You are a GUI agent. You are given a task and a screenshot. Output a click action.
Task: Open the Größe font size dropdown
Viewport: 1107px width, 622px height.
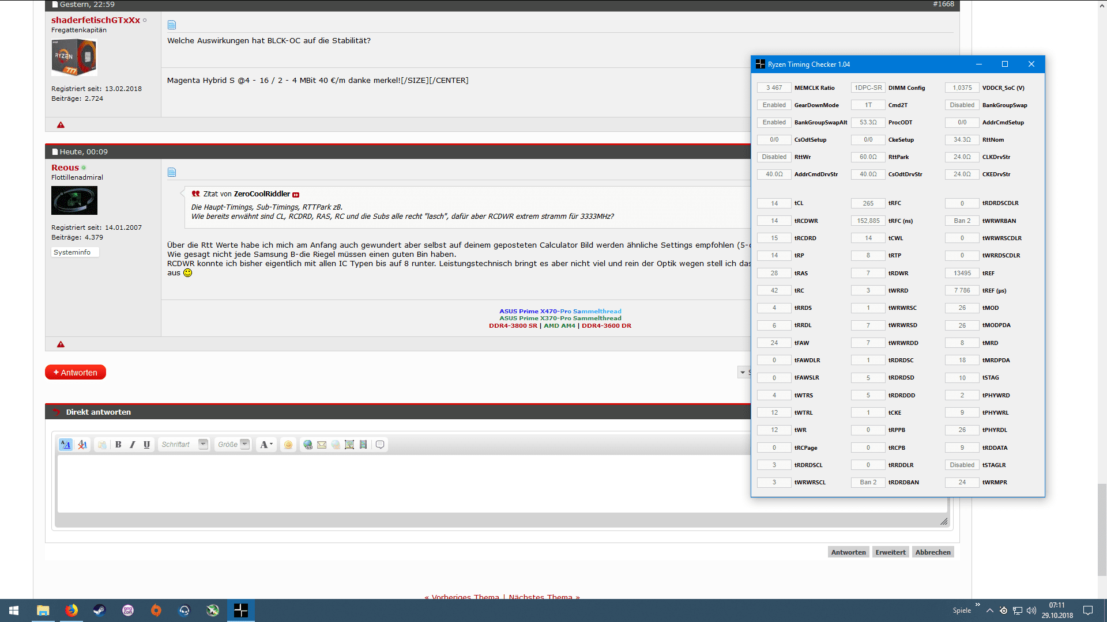pos(245,444)
